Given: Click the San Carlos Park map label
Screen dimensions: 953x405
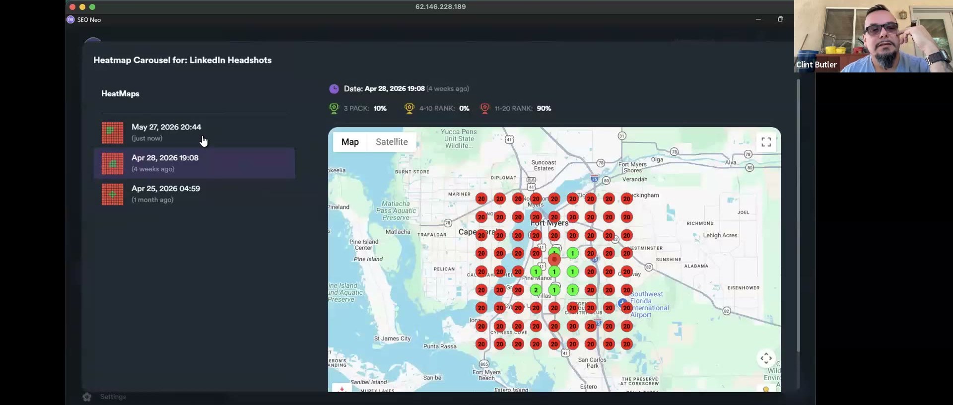Looking at the screenshot, I should pyautogui.click(x=592, y=363).
